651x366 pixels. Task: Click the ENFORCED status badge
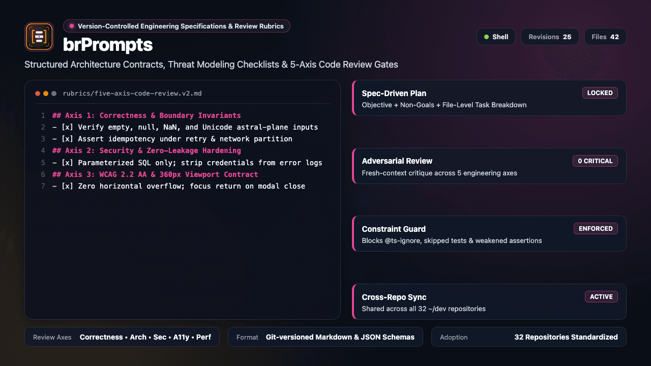(596, 229)
